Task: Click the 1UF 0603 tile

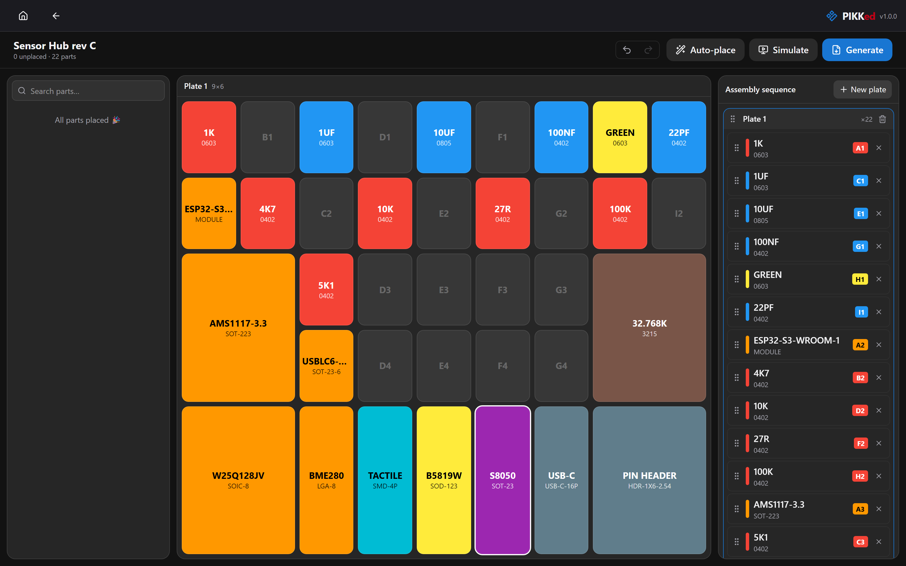Action: tap(326, 137)
